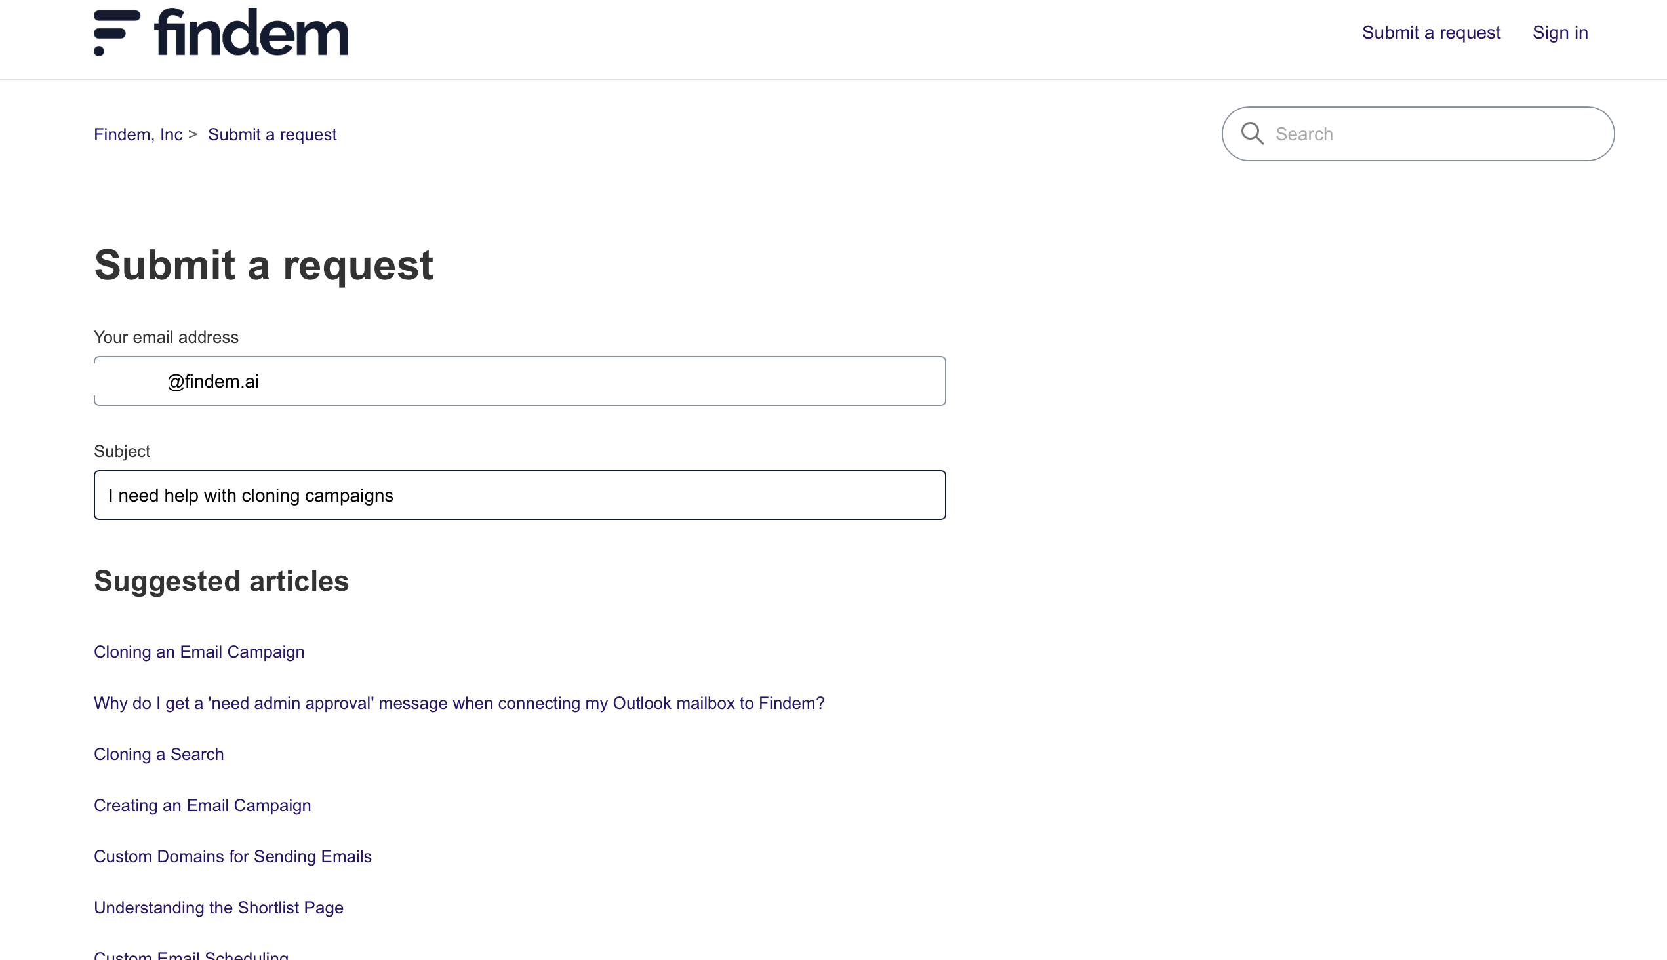Click Submit a request breadcrumb link

click(271, 134)
